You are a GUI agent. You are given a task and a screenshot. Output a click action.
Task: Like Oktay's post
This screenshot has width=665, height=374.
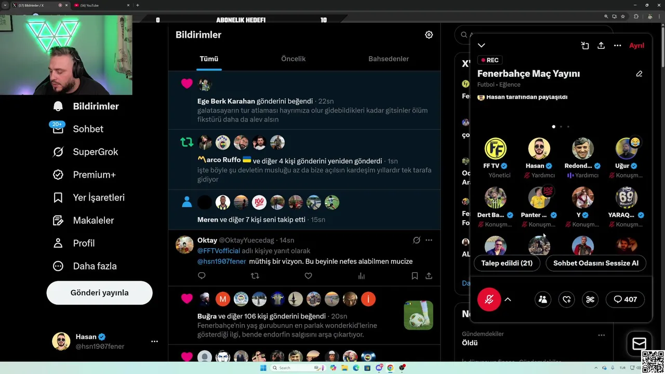308,276
